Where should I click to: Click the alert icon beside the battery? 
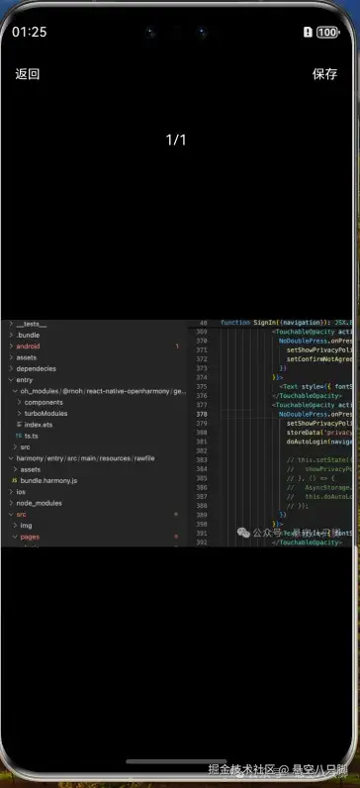point(308,32)
